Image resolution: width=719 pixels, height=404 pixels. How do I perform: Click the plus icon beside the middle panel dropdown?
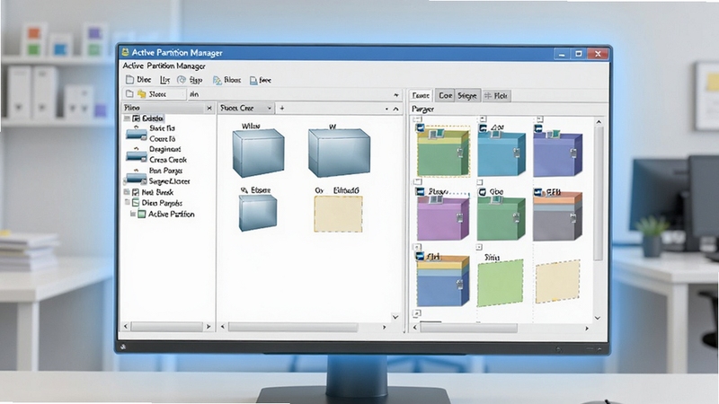coord(282,108)
